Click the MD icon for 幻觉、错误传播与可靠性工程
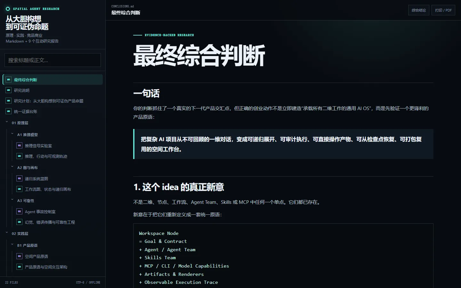The image size is (461, 288). click(x=20, y=222)
